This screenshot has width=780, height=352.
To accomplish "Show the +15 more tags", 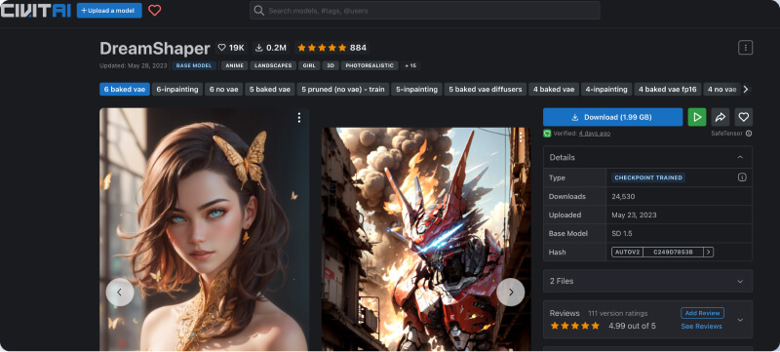I will (x=410, y=65).
